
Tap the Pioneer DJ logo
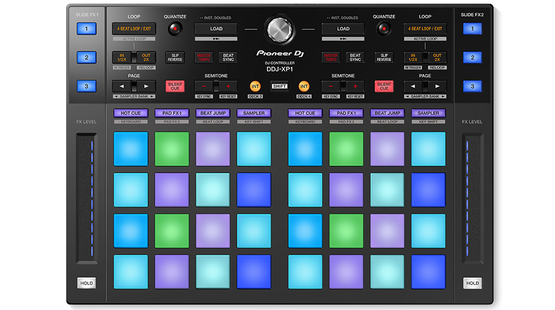(280, 54)
